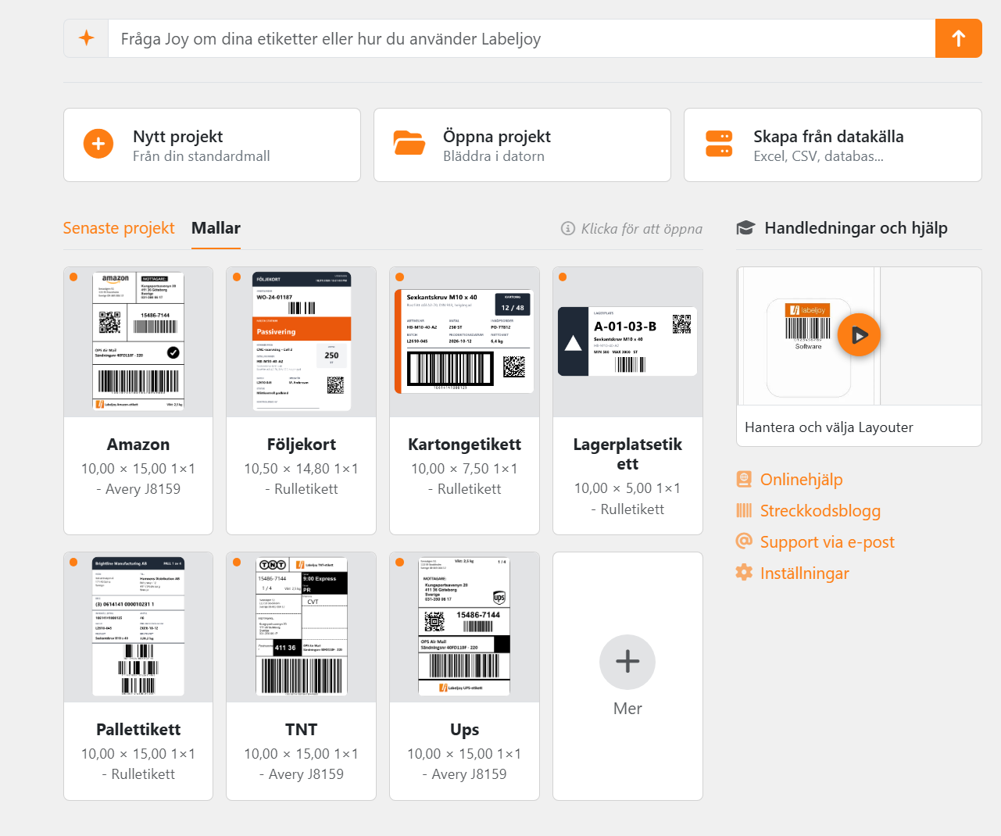Click the Inställningar gear icon

[744, 573]
